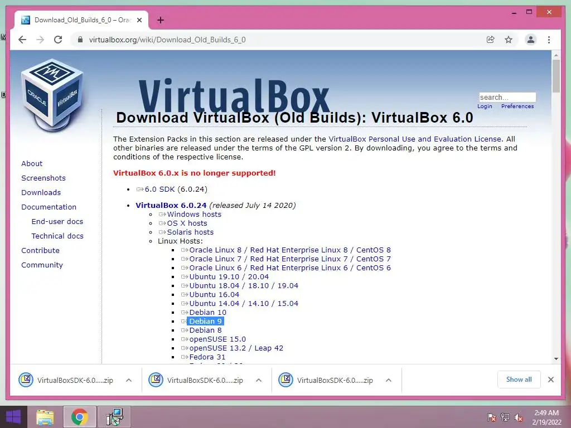Click the muted volume tray icon

pos(519,417)
